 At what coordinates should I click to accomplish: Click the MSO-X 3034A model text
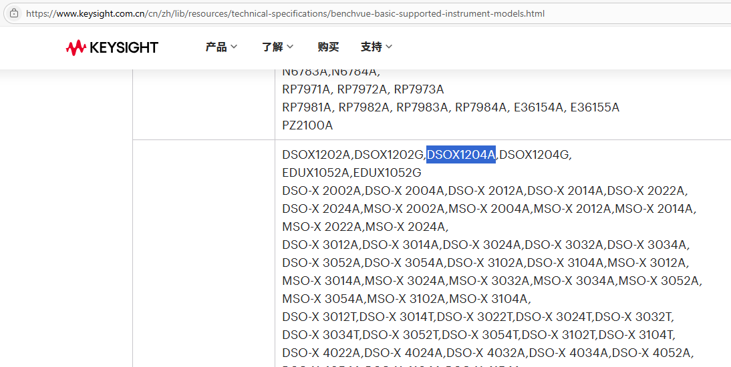pyautogui.click(x=575, y=282)
